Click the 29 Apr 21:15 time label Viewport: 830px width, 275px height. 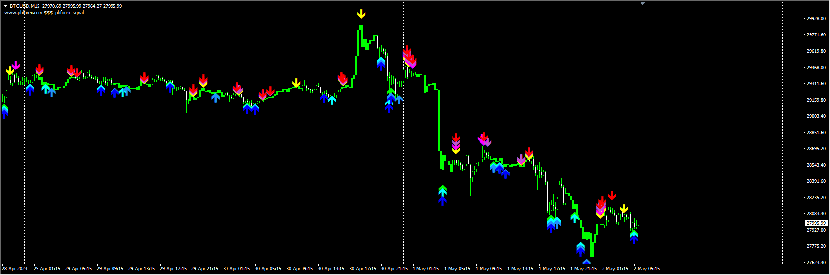[205, 269]
